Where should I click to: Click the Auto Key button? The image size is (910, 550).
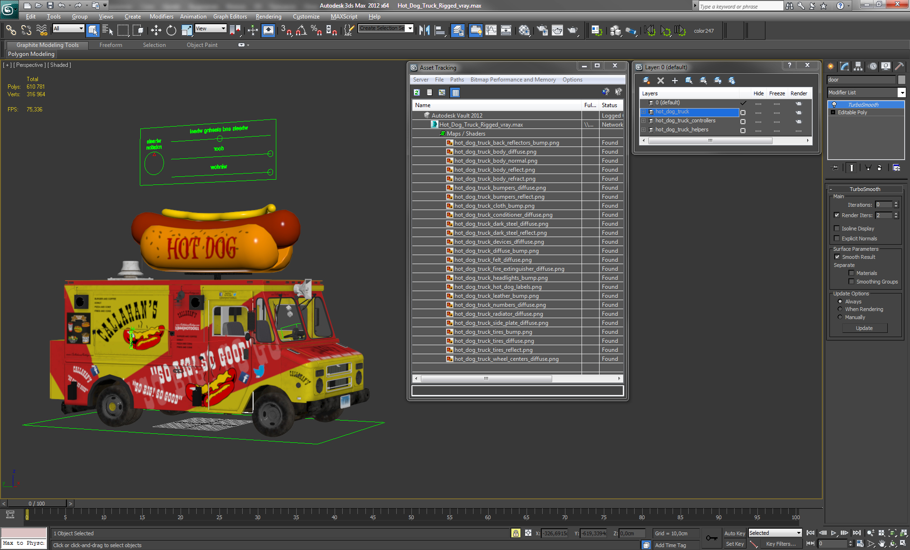pyautogui.click(x=734, y=533)
